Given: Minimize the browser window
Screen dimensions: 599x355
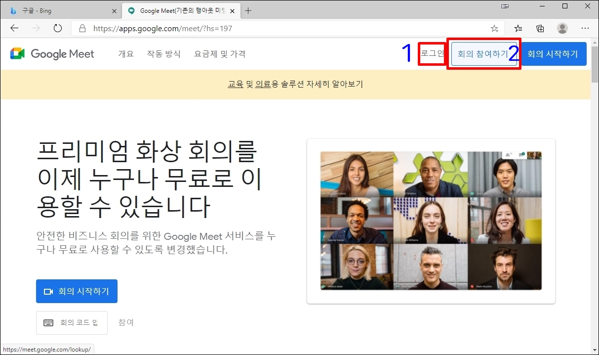Looking at the screenshot, I should click(x=542, y=6).
